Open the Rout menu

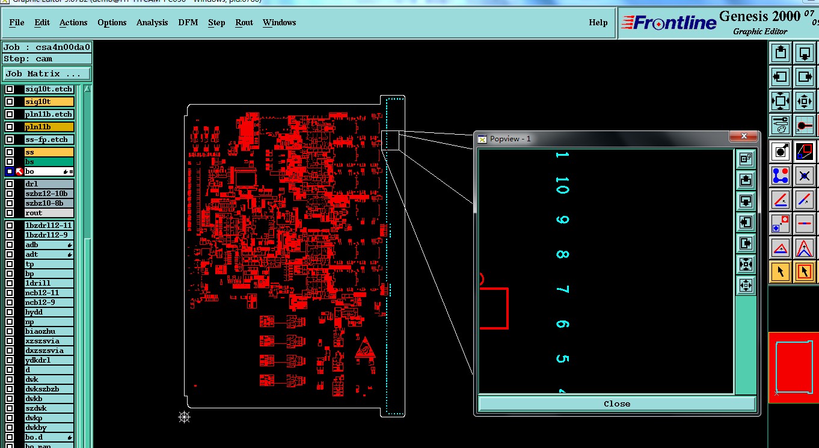(x=244, y=22)
